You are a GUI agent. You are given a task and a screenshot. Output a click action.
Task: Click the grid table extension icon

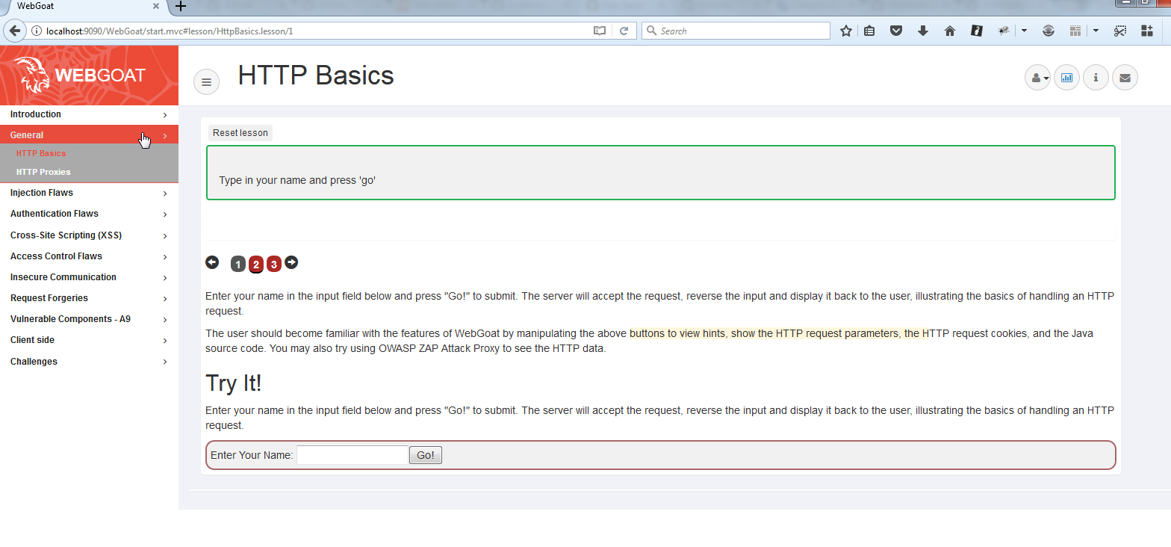1075,31
